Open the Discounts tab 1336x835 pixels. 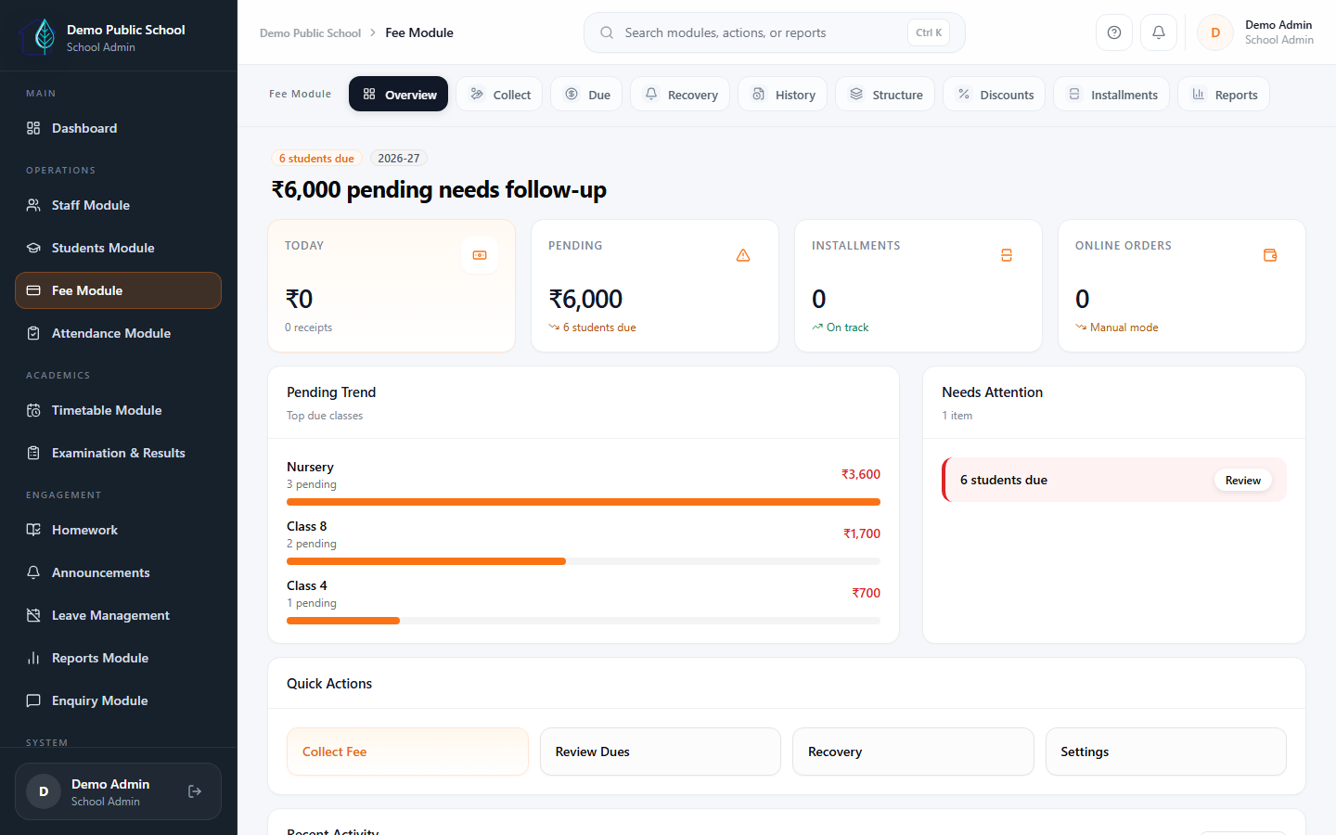995,94
